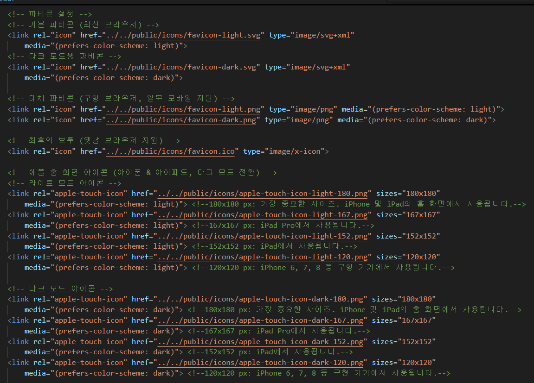Click the light 167x167 'iPad Pro에서 사용됩니다' comment
The height and width of the screenshot is (383, 534).
tap(283, 226)
